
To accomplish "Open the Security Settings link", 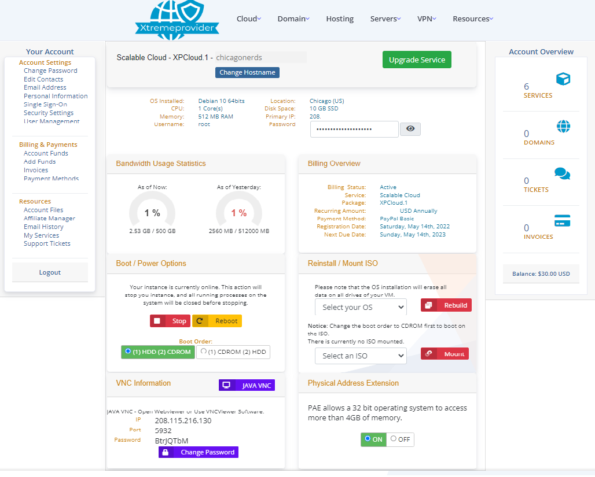I will pyautogui.click(x=49, y=113).
